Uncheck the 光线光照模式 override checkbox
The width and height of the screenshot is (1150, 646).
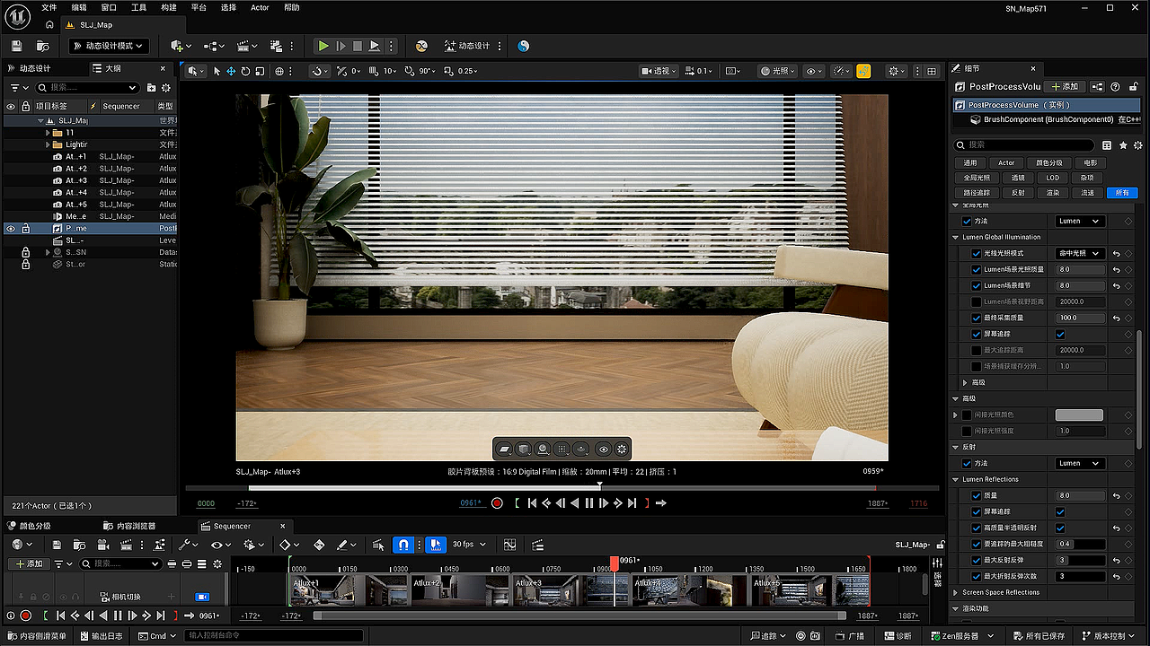click(x=977, y=253)
